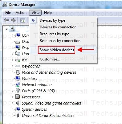Expand the System devices node
This screenshot has width=122, height=124.
(x=12, y=109)
